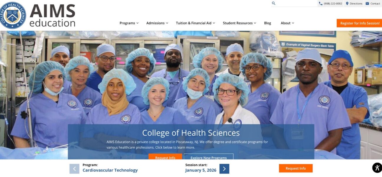Click the phone icon beside (908) 222-0002

click(x=321, y=4)
